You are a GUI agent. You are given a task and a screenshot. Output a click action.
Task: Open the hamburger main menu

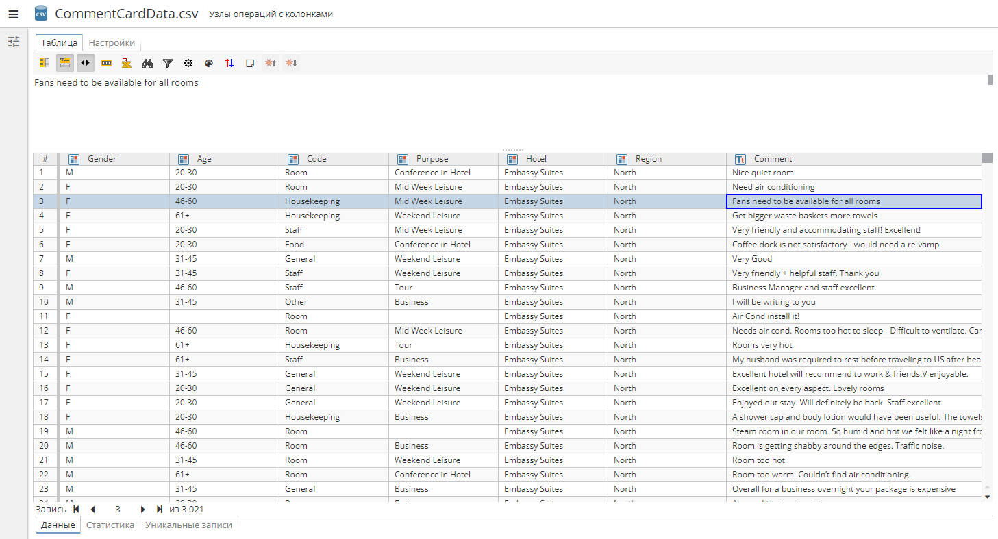pos(14,14)
